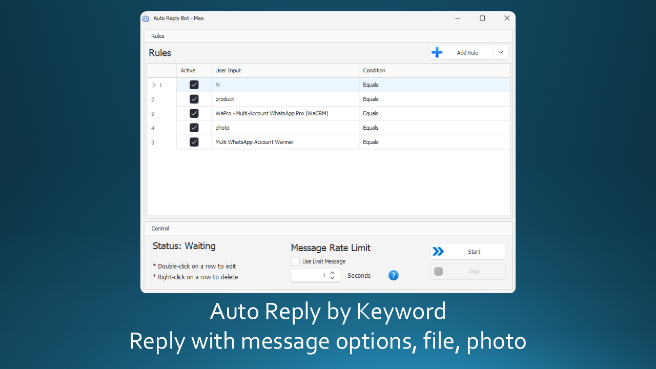Expand the disclosure triangle on rule 1

tap(154, 85)
